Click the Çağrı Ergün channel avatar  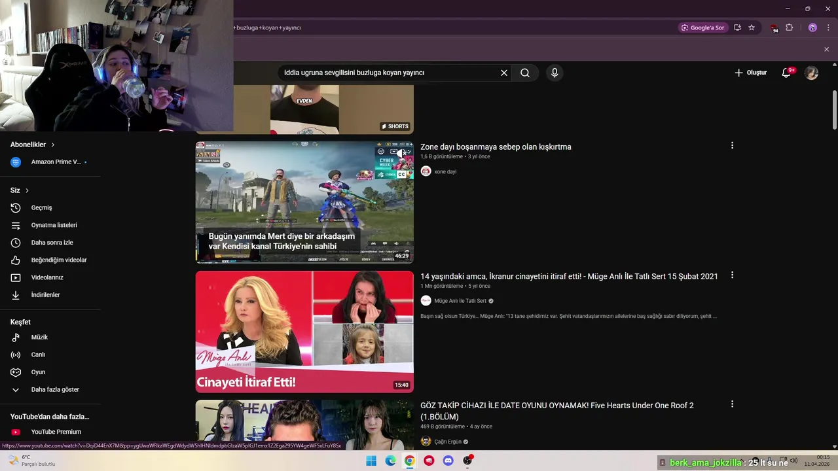click(426, 442)
